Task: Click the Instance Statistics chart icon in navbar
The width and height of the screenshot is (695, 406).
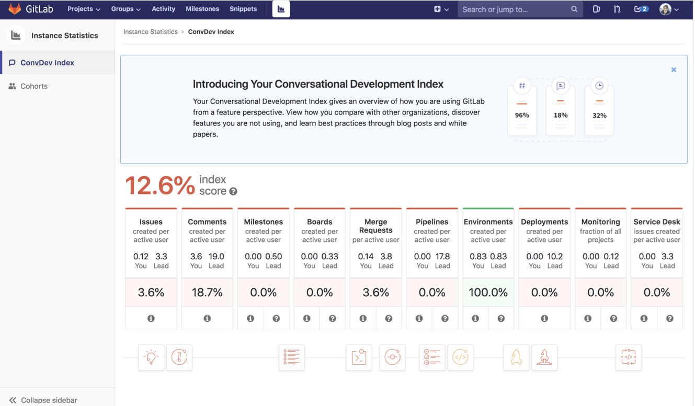Action: (281, 9)
